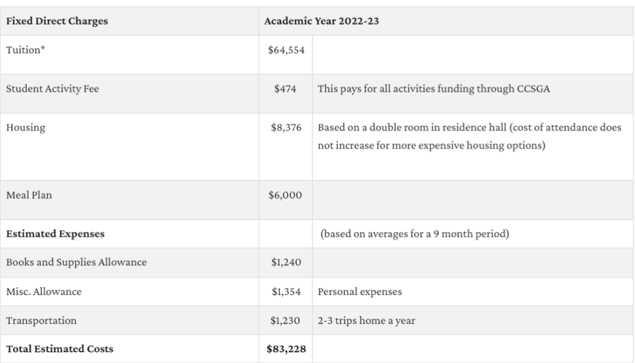Click the Personal expenses note
This screenshot has width=635, height=363.
coord(360,292)
